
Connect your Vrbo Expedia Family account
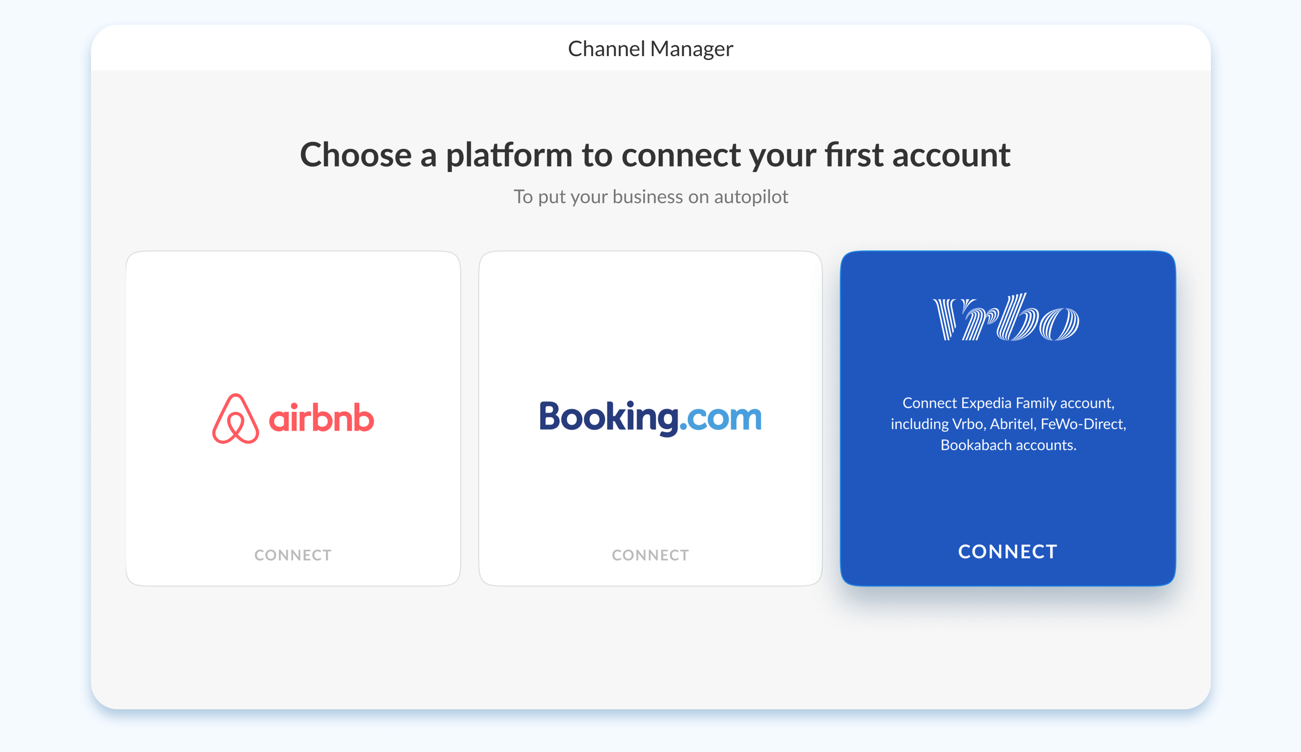tap(1008, 552)
